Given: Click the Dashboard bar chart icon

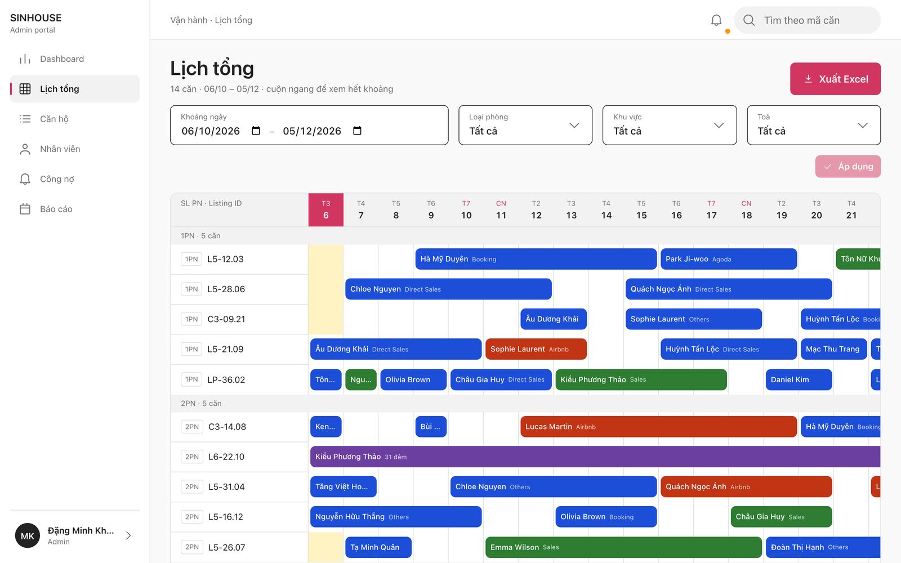Looking at the screenshot, I should coord(25,59).
